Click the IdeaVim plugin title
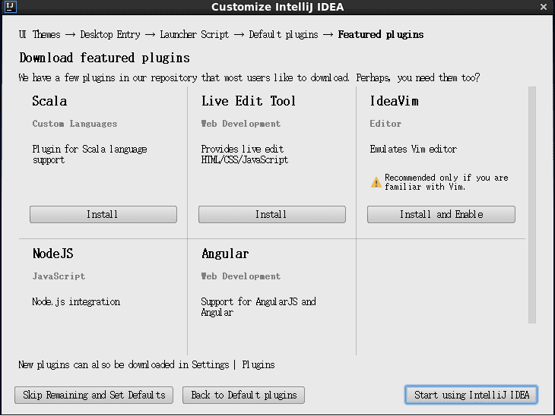This screenshot has height=416, width=555. tap(395, 101)
